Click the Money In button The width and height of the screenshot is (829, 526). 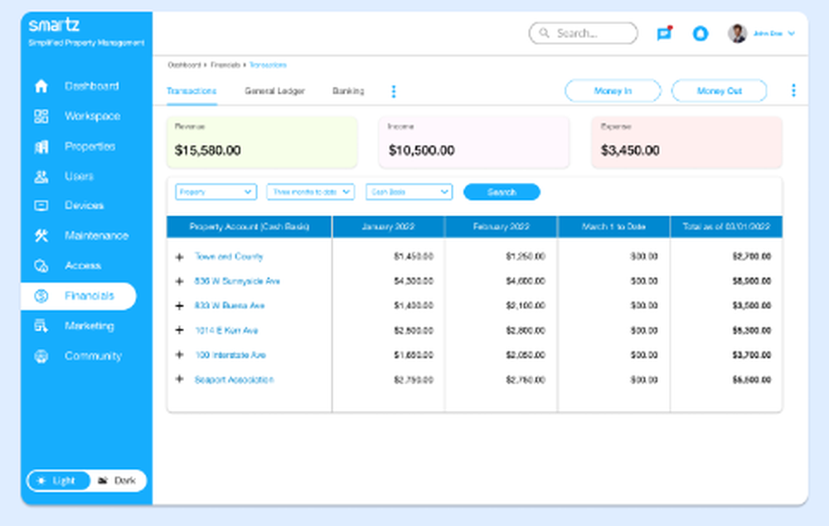click(x=613, y=90)
